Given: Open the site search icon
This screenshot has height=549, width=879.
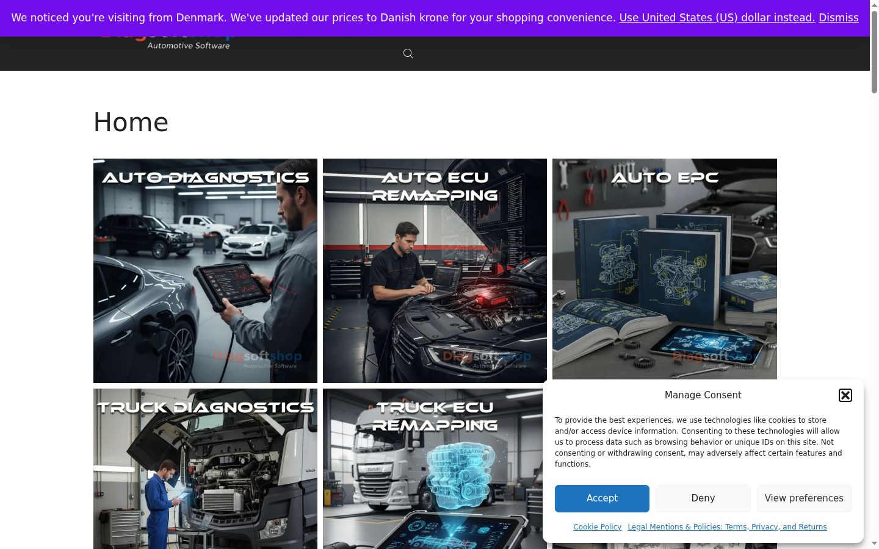Looking at the screenshot, I should [x=408, y=54].
